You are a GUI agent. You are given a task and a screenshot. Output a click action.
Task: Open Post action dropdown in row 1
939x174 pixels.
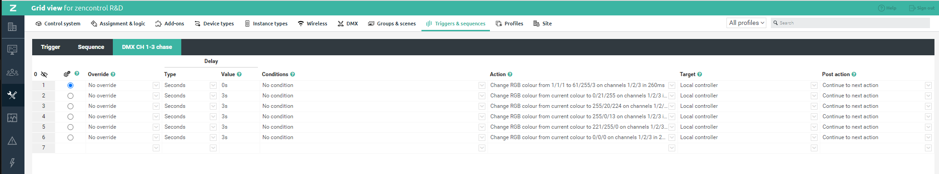(x=928, y=85)
